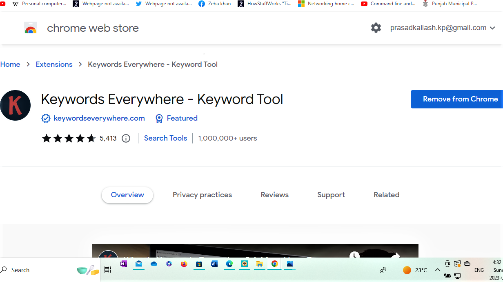Click the sync display tray icon

click(x=457, y=264)
